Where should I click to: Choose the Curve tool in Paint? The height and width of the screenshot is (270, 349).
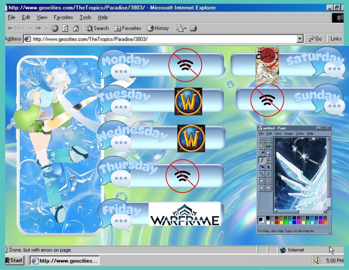(x=268, y=174)
